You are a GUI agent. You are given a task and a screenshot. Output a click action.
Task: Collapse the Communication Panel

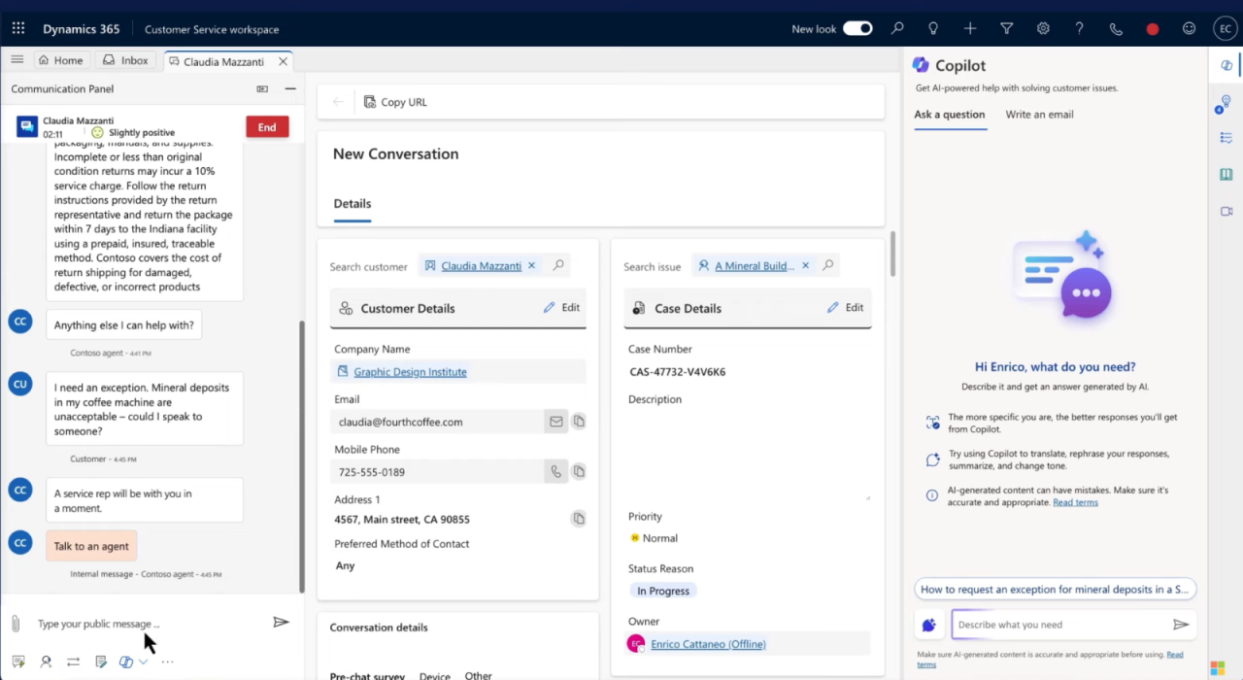pos(289,88)
